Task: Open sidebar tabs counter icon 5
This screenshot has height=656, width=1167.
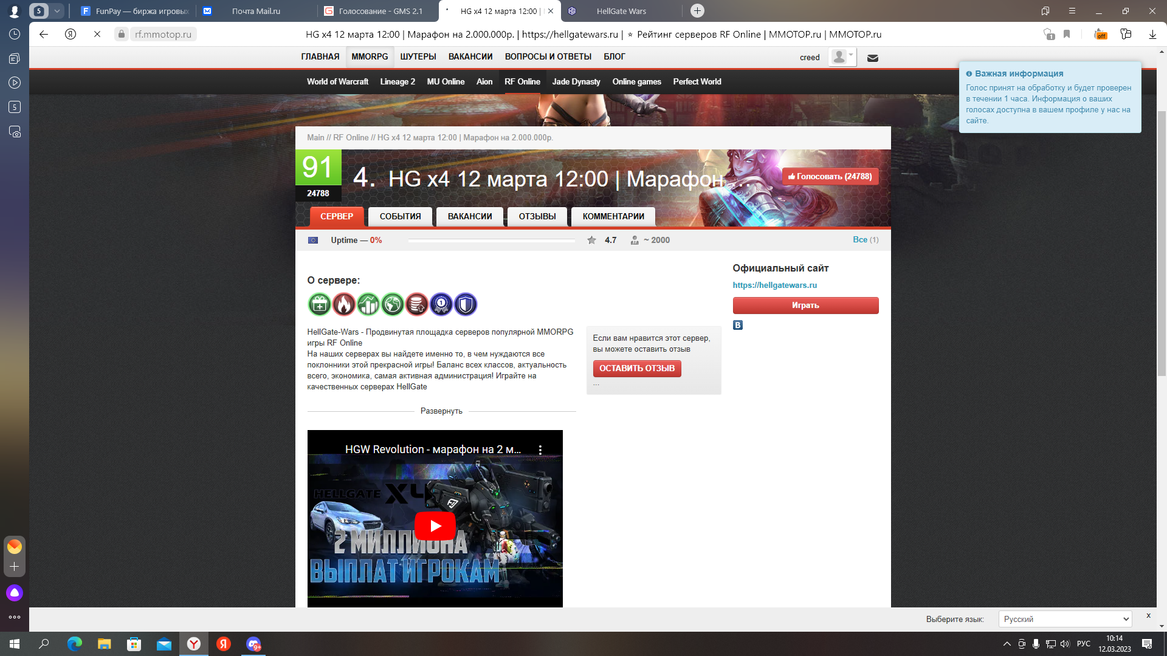Action: (x=15, y=107)
